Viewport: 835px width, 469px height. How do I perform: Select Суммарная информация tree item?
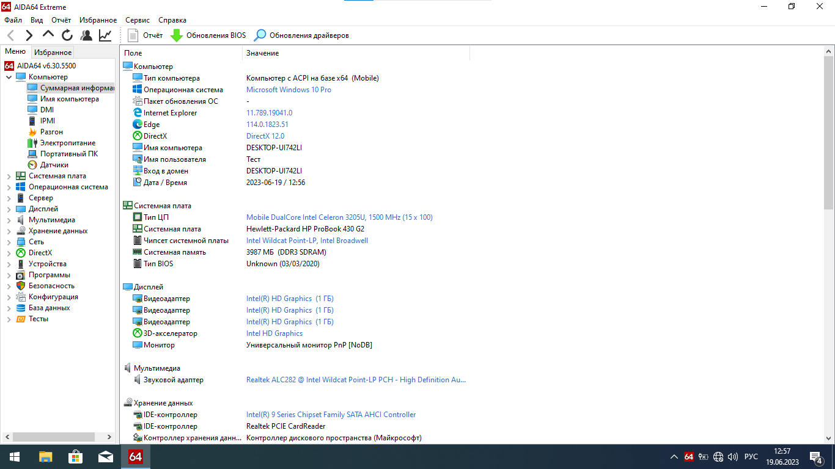(70, 88)
